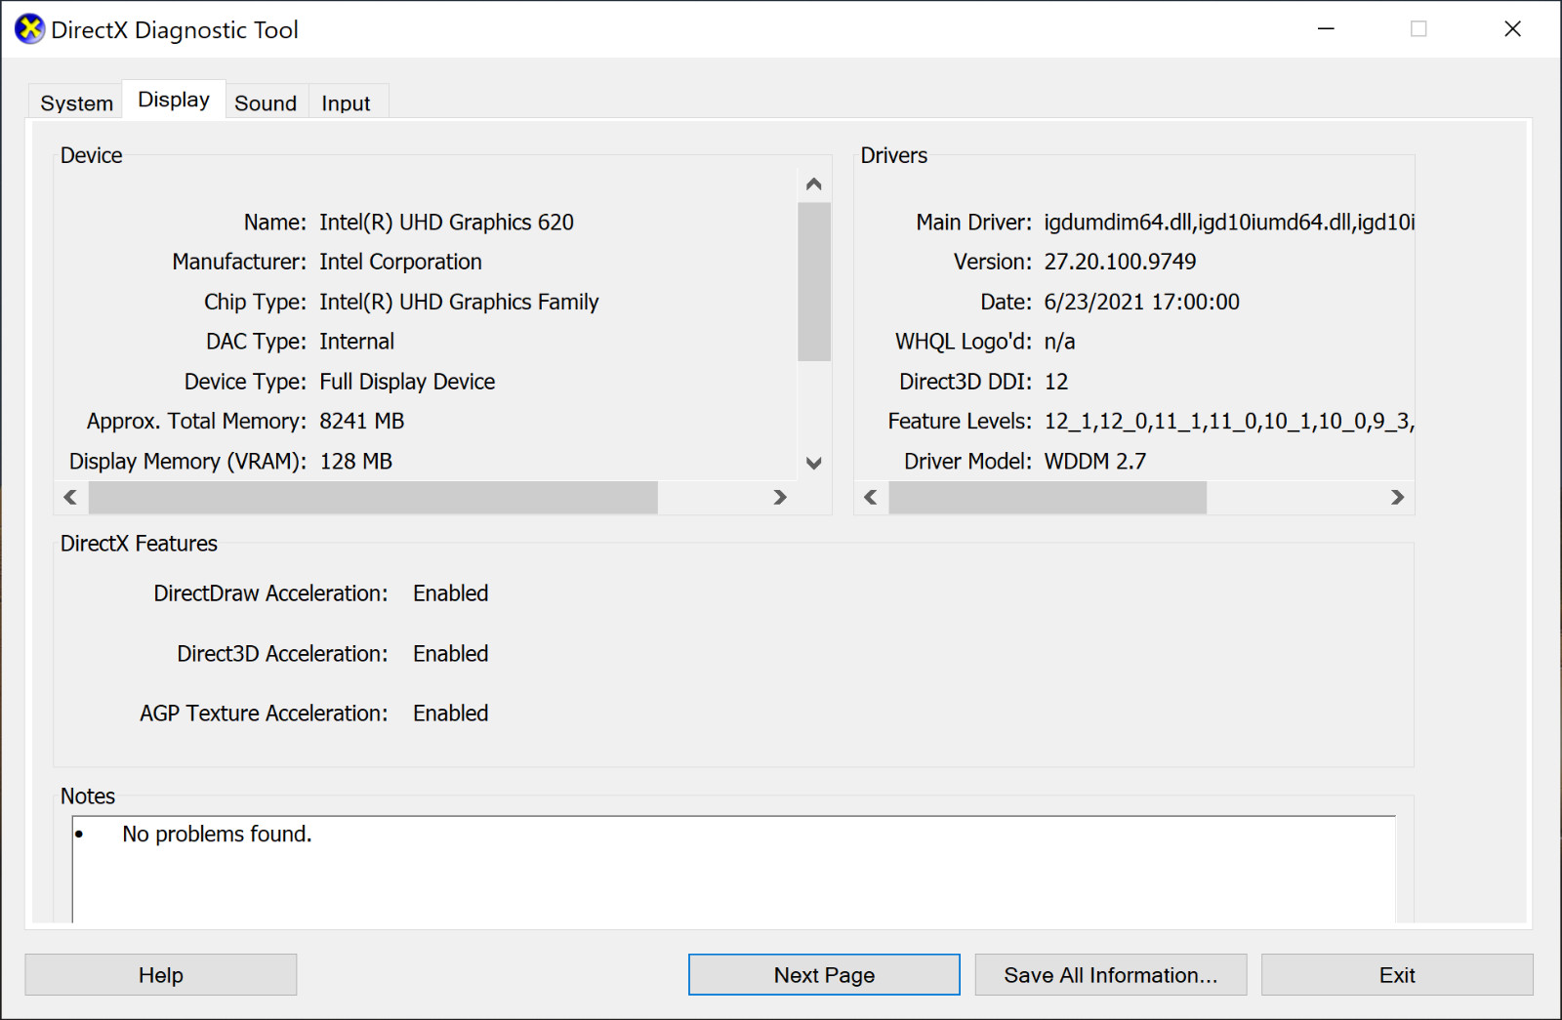
Task: Click Direct3D Acceleration "Enabled" status
Action: pos(450,654)
